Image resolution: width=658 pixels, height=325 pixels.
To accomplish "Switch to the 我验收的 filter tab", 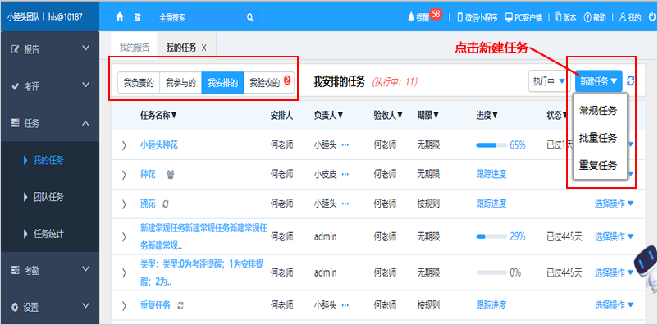I will pos(269,82).
